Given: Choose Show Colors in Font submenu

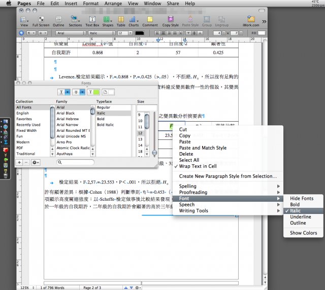Looking at the screenshot, I should pyautogui.click(x=304, y=233).
